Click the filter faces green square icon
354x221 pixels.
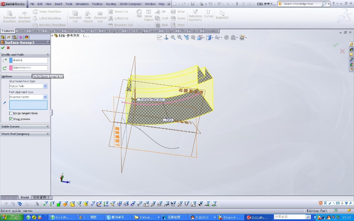coord(59,204)
